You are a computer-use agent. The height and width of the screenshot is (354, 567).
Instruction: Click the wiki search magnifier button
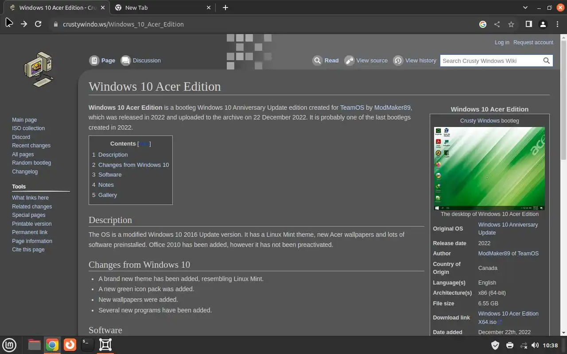[x=547, y=61]
